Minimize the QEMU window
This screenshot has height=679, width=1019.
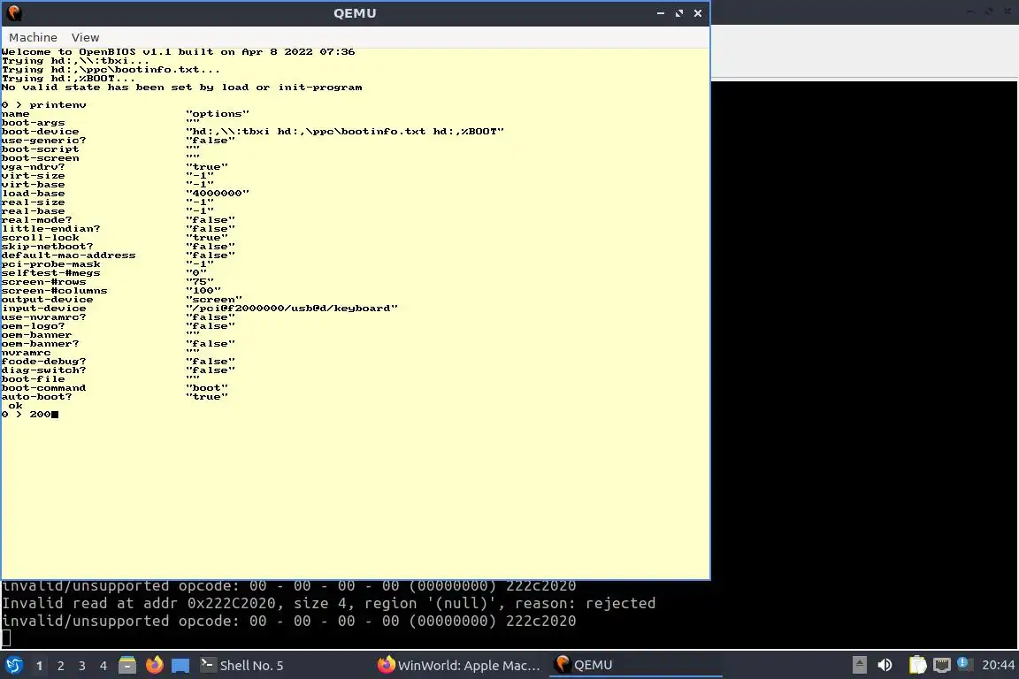pyautogui.click(x=660, y=13)
